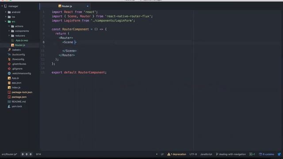
Task: Click the index.js JS file icon
Action: click(9, 87)
